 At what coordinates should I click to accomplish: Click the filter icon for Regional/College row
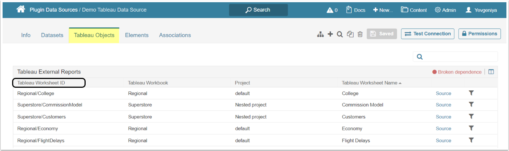(472, 93)
